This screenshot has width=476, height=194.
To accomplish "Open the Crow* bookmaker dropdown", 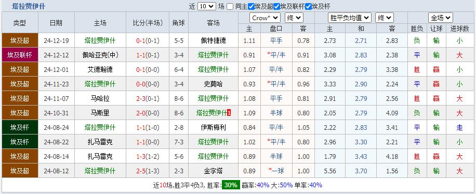I will coord(265,18).
